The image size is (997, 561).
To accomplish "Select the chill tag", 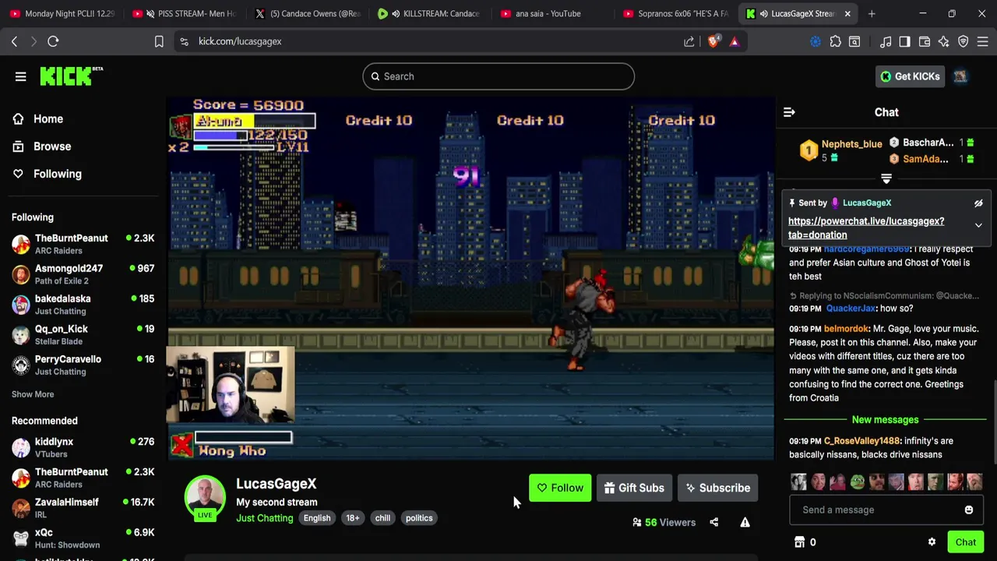I will point(382,518).
